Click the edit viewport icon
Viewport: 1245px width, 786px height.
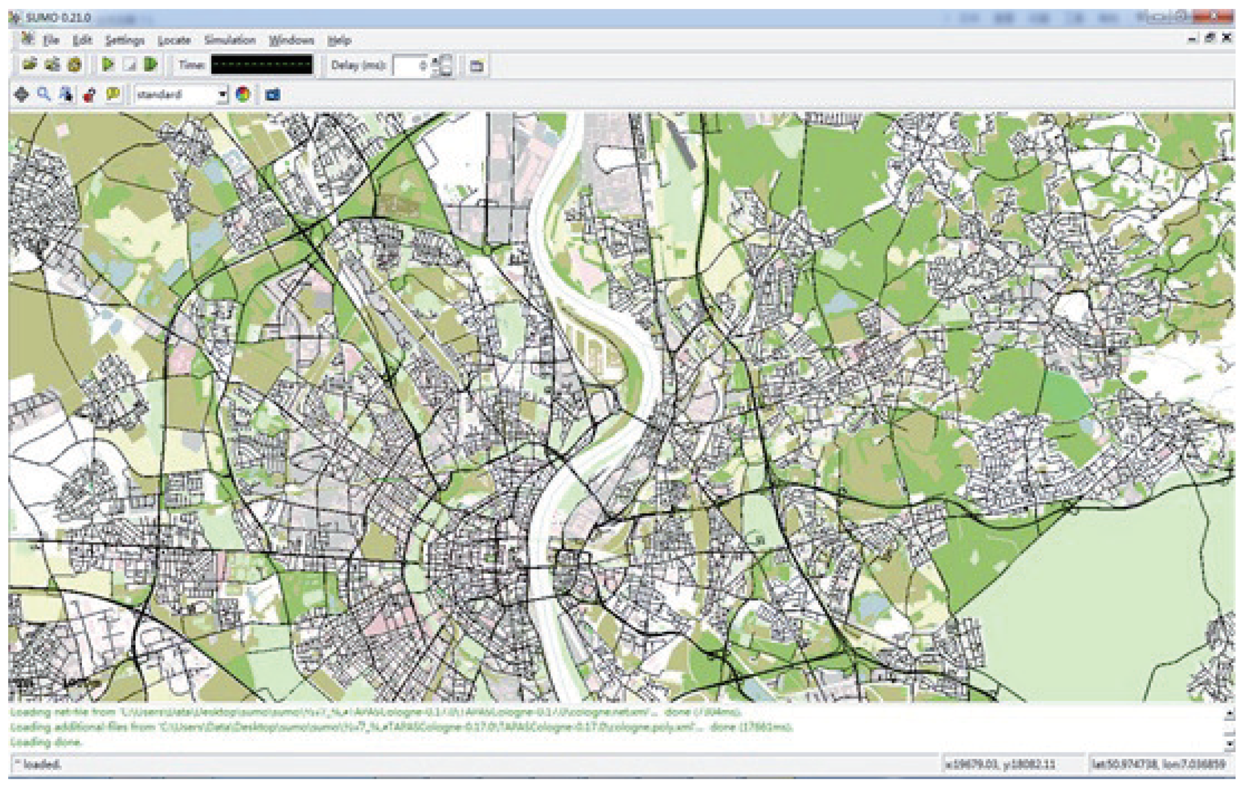click(x=66, y=95)
